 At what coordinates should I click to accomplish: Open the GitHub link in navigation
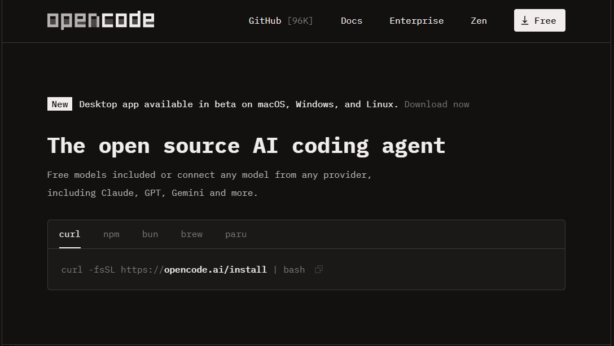(x=281, y=21)
